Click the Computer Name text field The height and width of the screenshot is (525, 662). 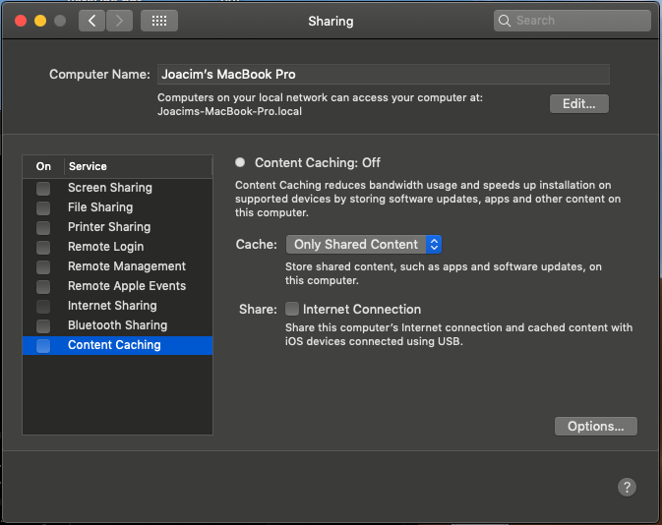coord(384,75)
